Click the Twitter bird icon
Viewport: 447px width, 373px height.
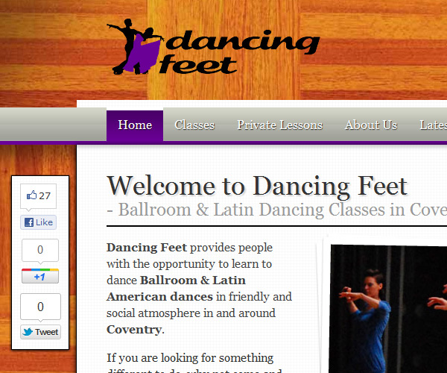tap(28, 332)
